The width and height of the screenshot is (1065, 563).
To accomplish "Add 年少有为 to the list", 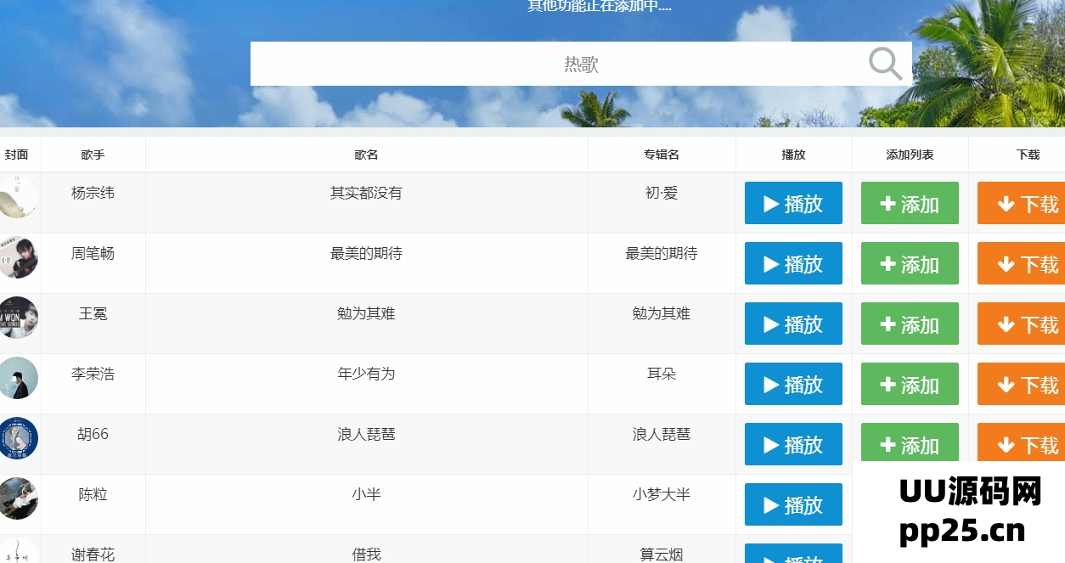I will click(x=909, y=384).
